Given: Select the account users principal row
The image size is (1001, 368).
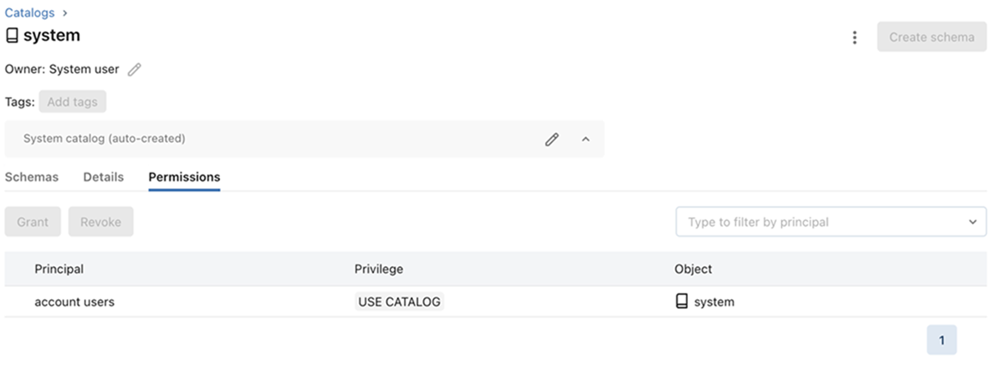Looking at the screenshot, I should (x=75, y=301).
